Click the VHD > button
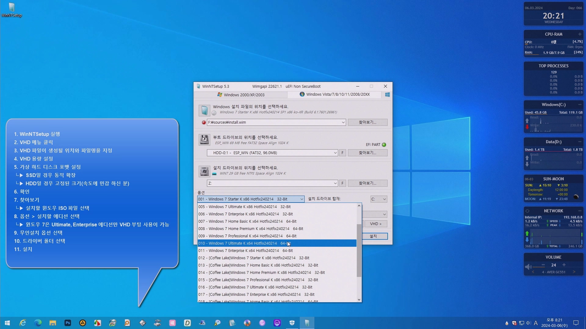Screen dimensions: 586x329 (x=376, y=224)
